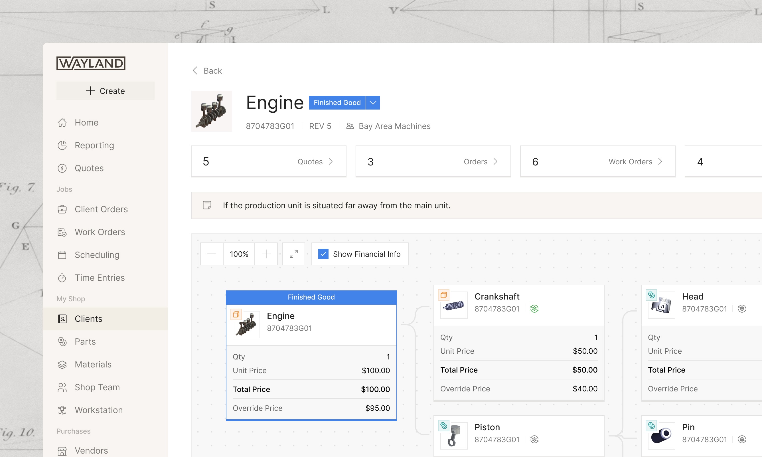Click the gear icon beside Pin part number
762x457 pixels.
(742, 439)
